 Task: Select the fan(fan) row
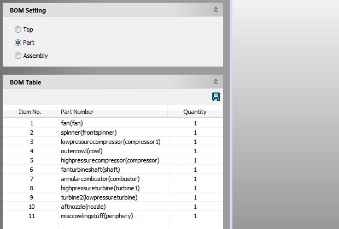[72, 123]
